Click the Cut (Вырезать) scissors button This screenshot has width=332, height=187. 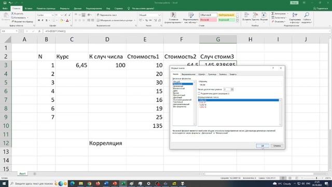pyautogui.click(x=17, y=14)
